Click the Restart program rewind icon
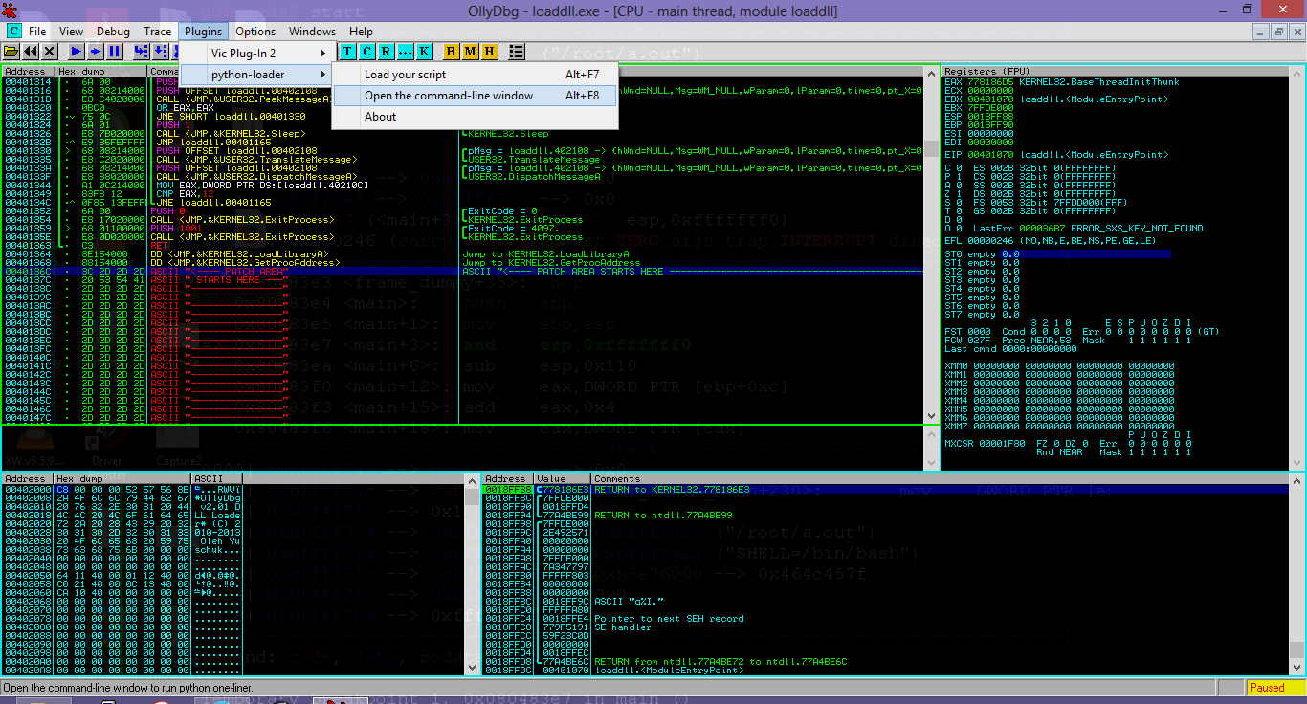Image resolution: width=1307 pixels, height=704 pixels. 31,51
